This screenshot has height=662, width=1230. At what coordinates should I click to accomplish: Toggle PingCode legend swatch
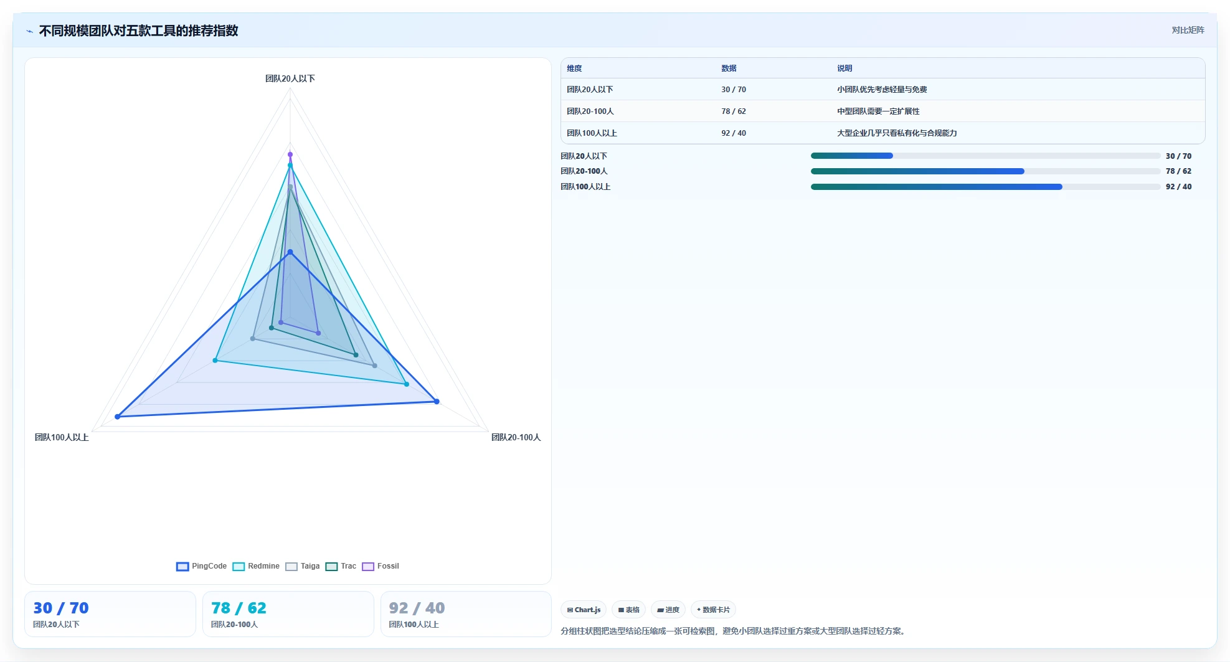tap(182, 567)
